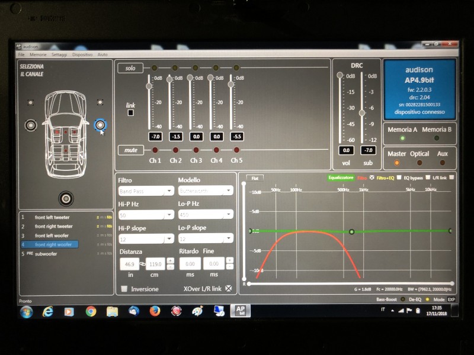Open the Hi-P slope dropdown
The width and height of the screenshot is (474, 355).
coord(146,239)
